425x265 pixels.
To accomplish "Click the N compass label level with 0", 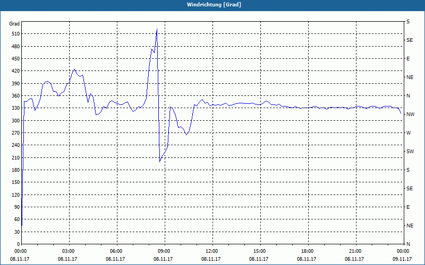I will click(x=409, y=244).
